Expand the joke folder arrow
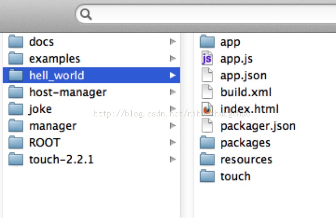 pos(172,109)
